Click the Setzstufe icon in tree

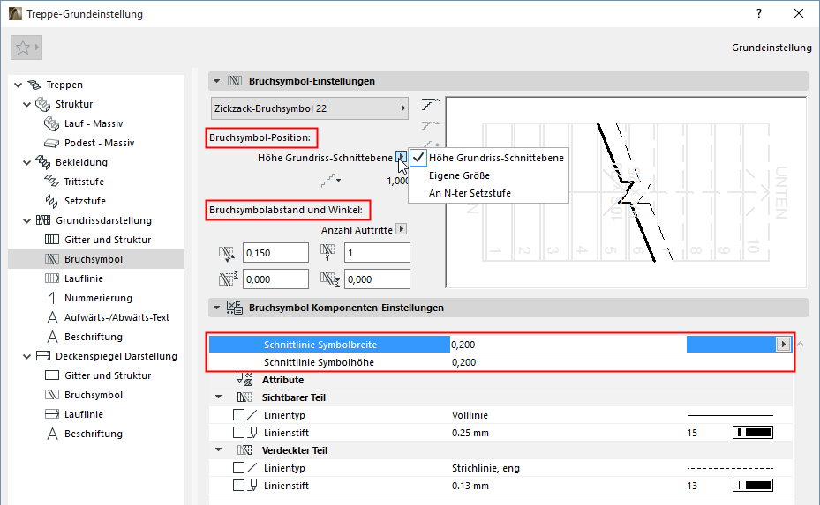coord(51,201)
